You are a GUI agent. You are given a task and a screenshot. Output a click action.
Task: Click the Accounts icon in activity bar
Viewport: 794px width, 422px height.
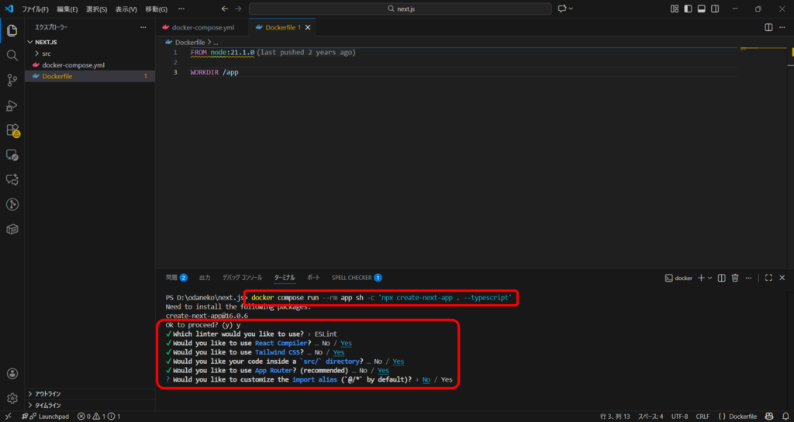(x=12, y=373)
